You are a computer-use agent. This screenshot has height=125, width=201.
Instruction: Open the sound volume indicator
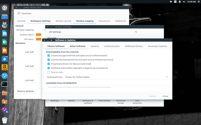coord(184,2)
